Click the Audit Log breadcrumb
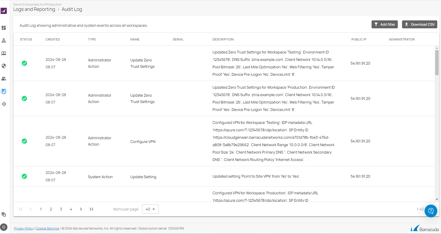Viewport: 441px width, 234px height. (x=72, y=9)
